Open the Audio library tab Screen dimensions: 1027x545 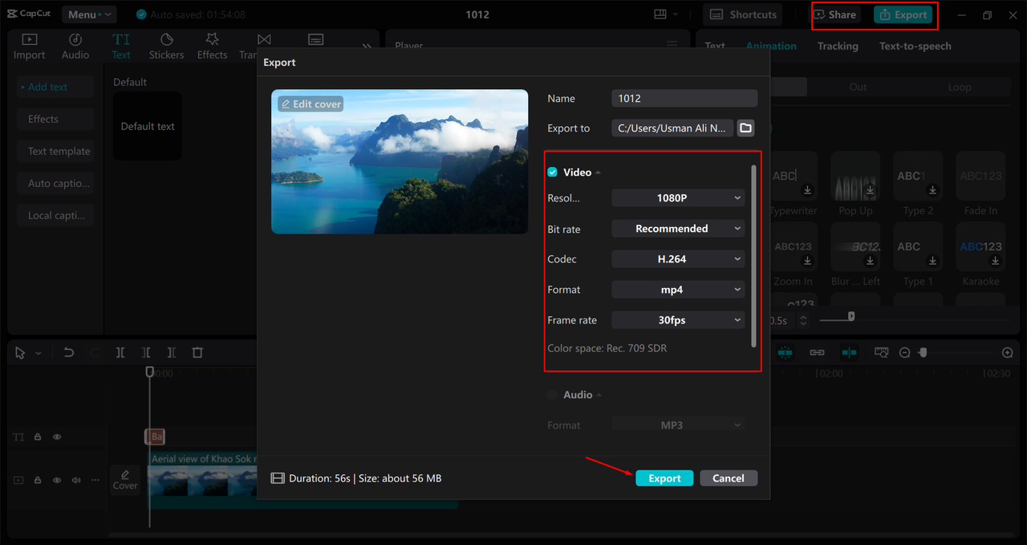[75, 47]
